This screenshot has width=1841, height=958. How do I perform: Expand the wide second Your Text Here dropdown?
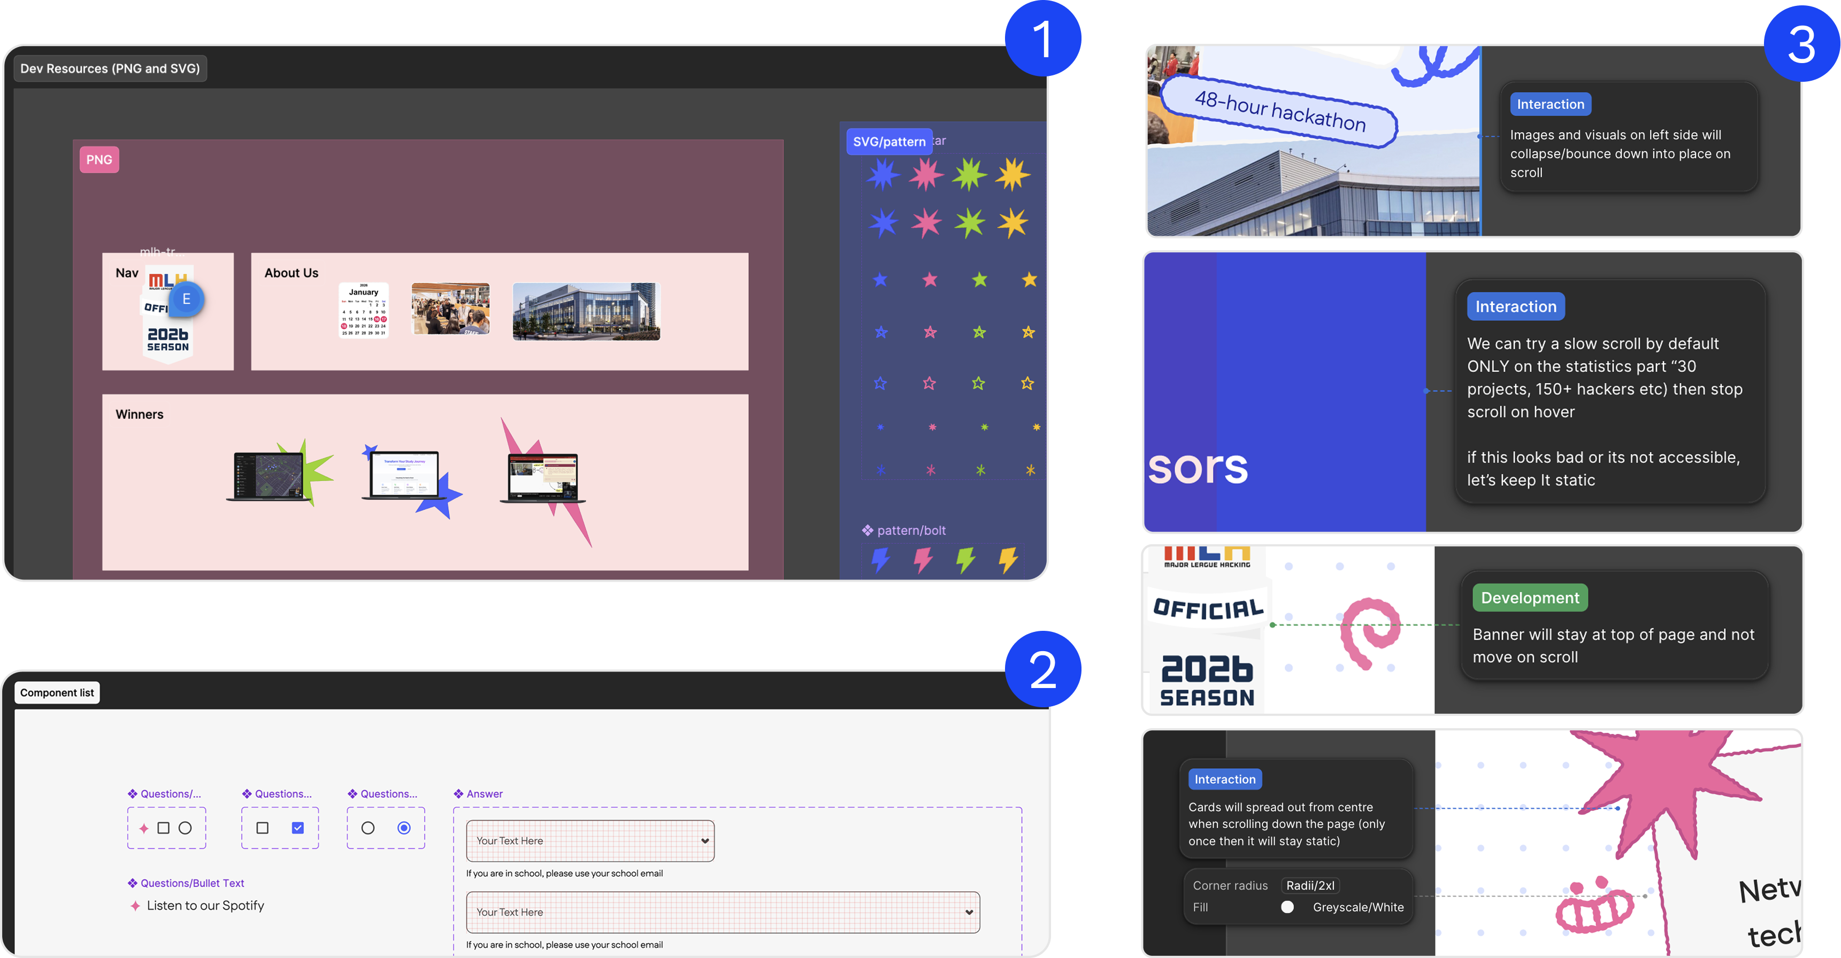click(723, 912)
